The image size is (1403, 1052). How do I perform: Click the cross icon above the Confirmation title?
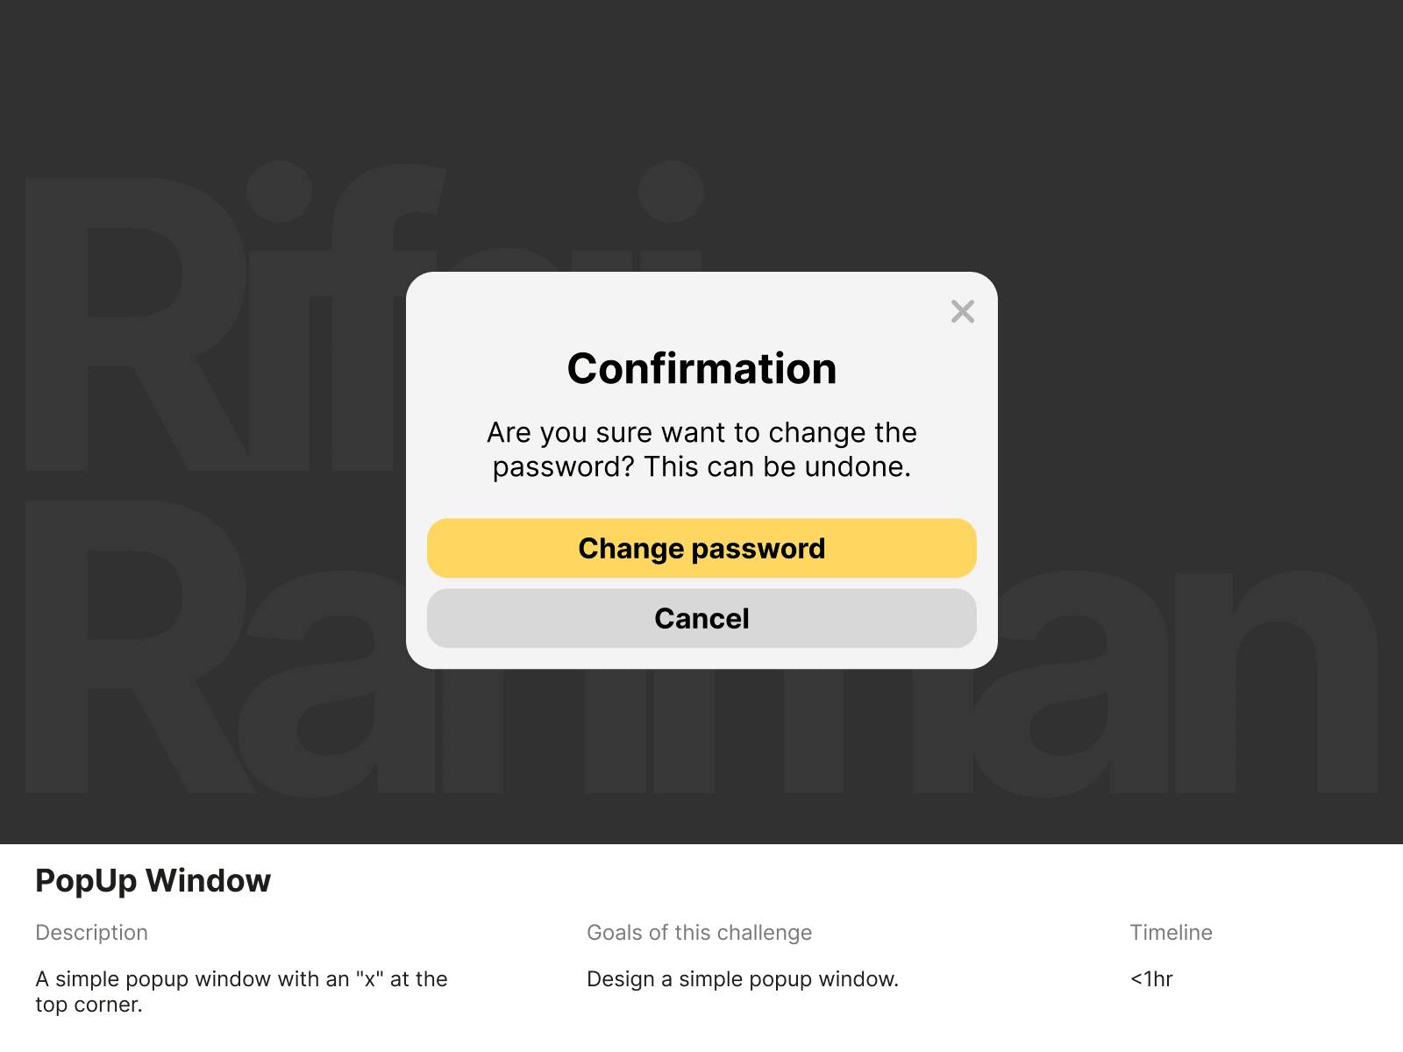coord(963,311)
